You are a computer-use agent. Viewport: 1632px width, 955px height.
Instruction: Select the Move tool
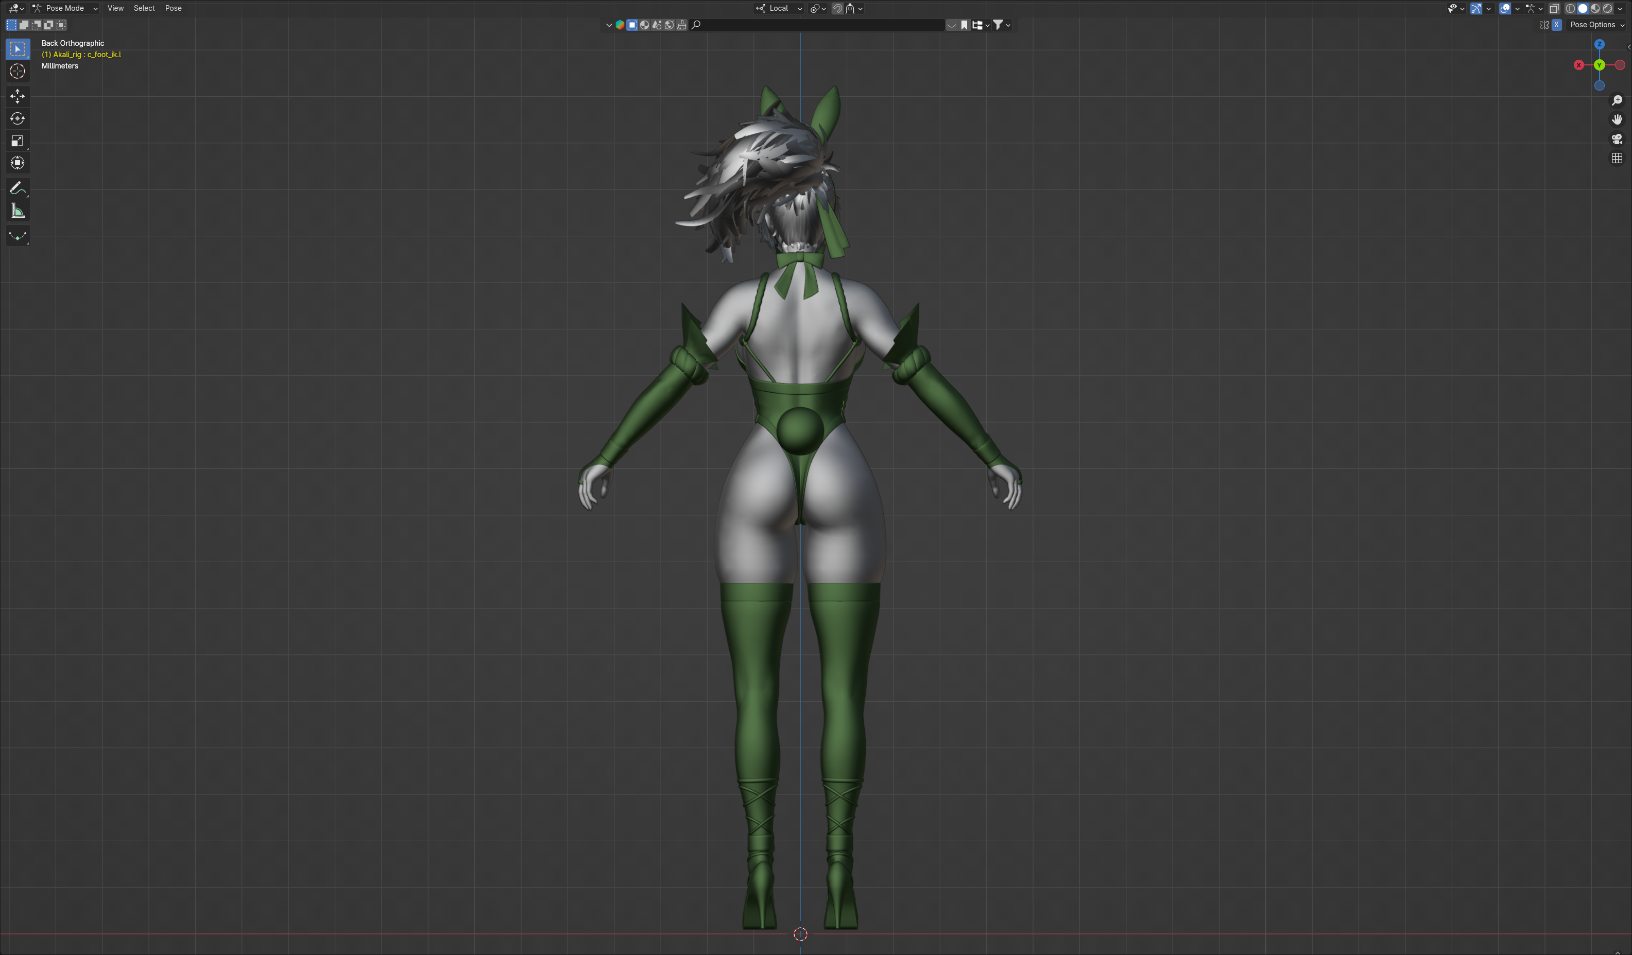(18, 96)
